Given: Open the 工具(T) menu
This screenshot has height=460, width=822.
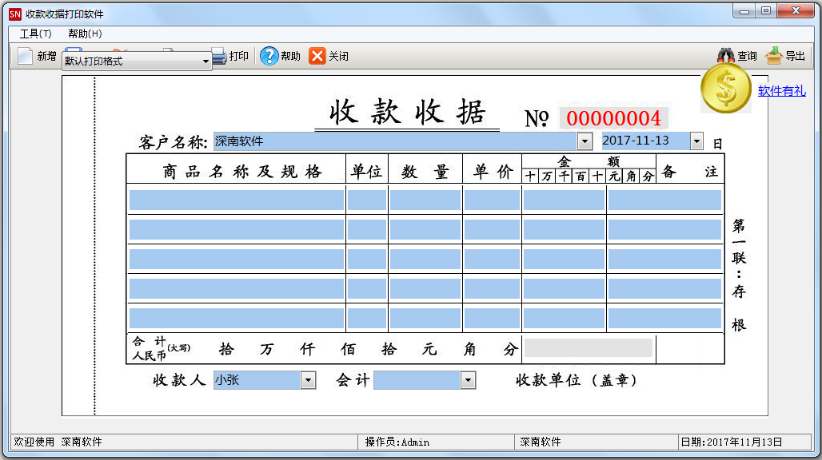Looking at the screenshot, I should coord(35,34).
